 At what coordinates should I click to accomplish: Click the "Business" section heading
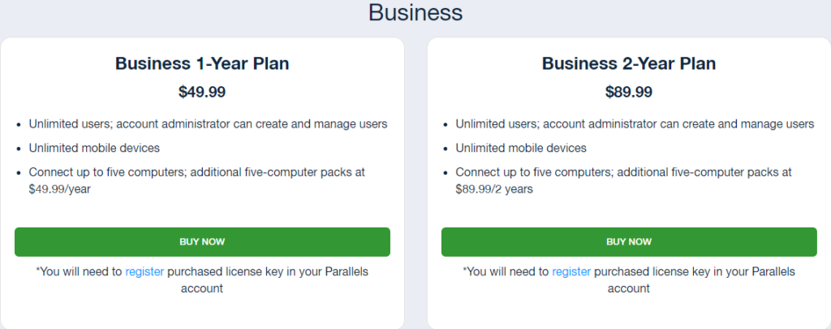(415, 12)
